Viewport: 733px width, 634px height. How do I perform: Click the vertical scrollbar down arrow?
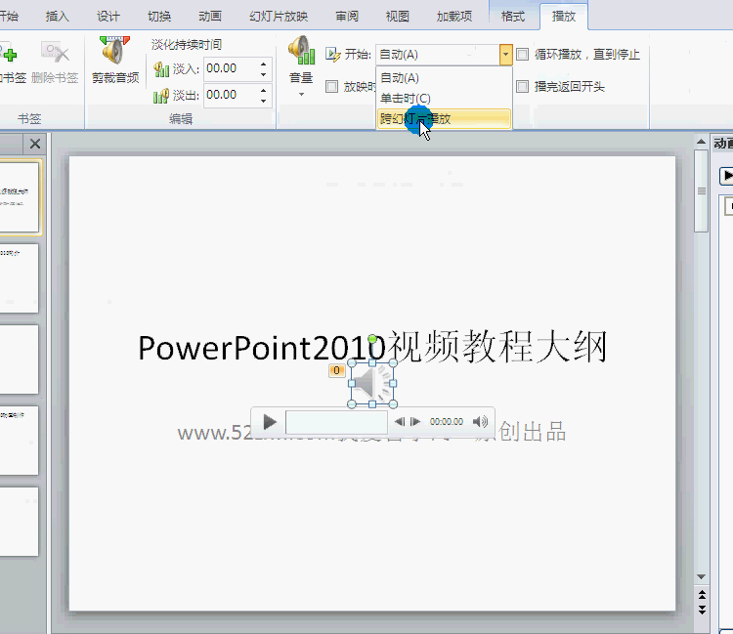(x=701, y=577)
